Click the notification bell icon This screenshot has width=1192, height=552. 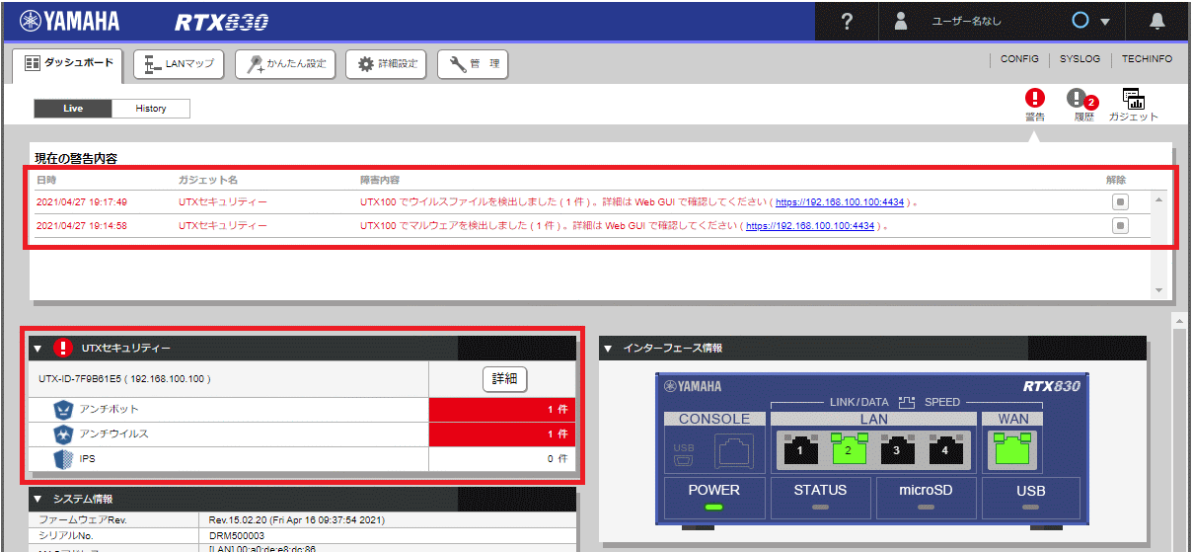pos(1157,22)
